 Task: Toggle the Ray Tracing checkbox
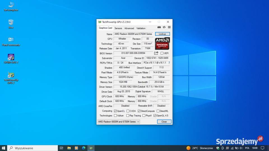[128, 116]
